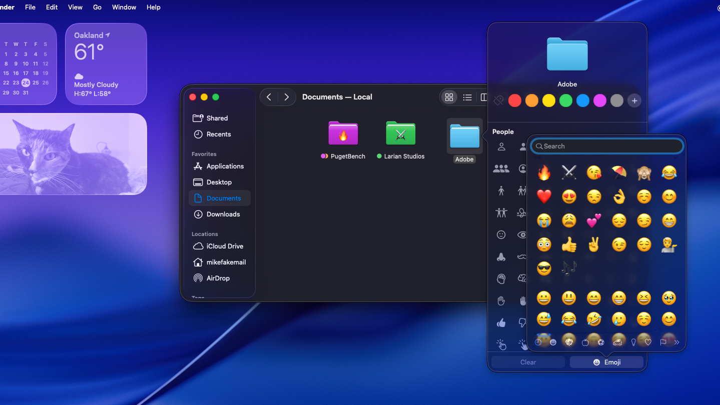Collapse the Locations sidebar section

[205, 233]
